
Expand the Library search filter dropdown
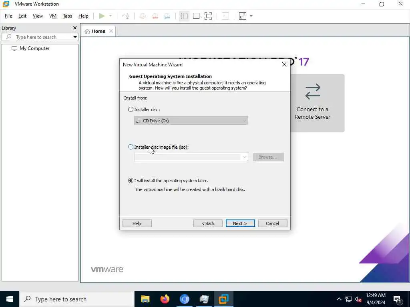pos(75,37)
